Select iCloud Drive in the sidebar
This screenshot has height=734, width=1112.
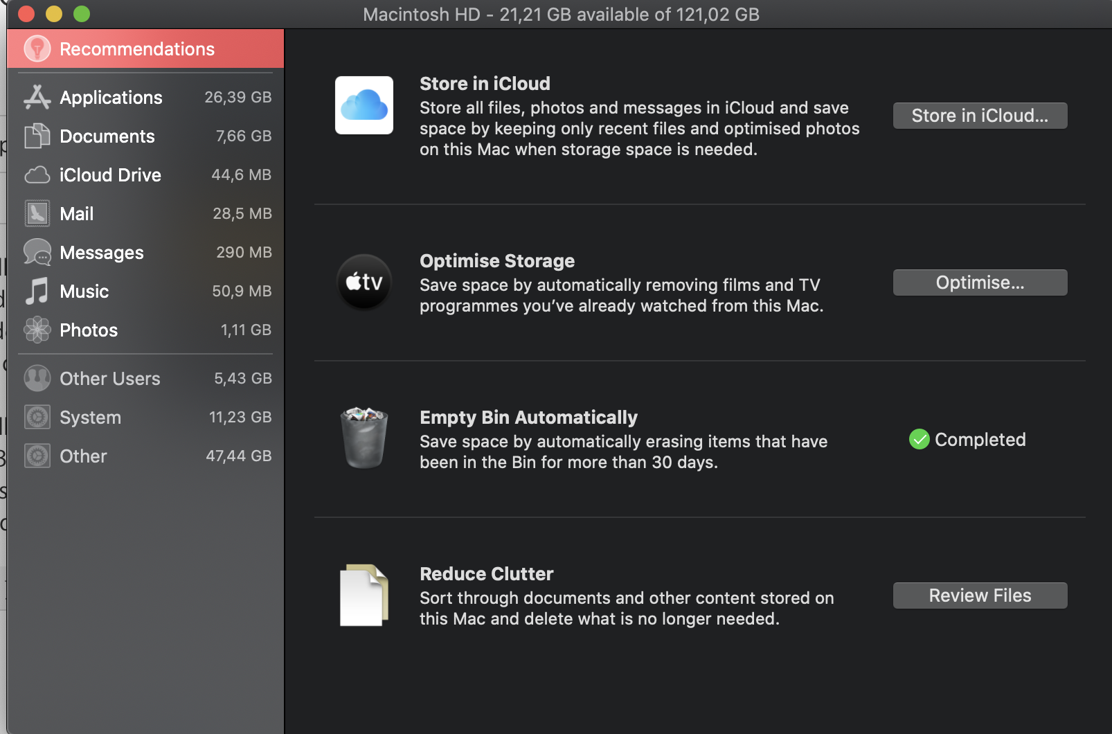[145, 174]
